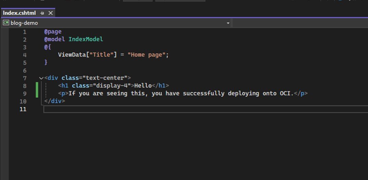Click the "text-center" class value

(x=105, y=78)
